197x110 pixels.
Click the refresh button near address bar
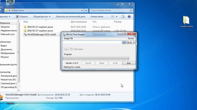[x=86, y=10]
